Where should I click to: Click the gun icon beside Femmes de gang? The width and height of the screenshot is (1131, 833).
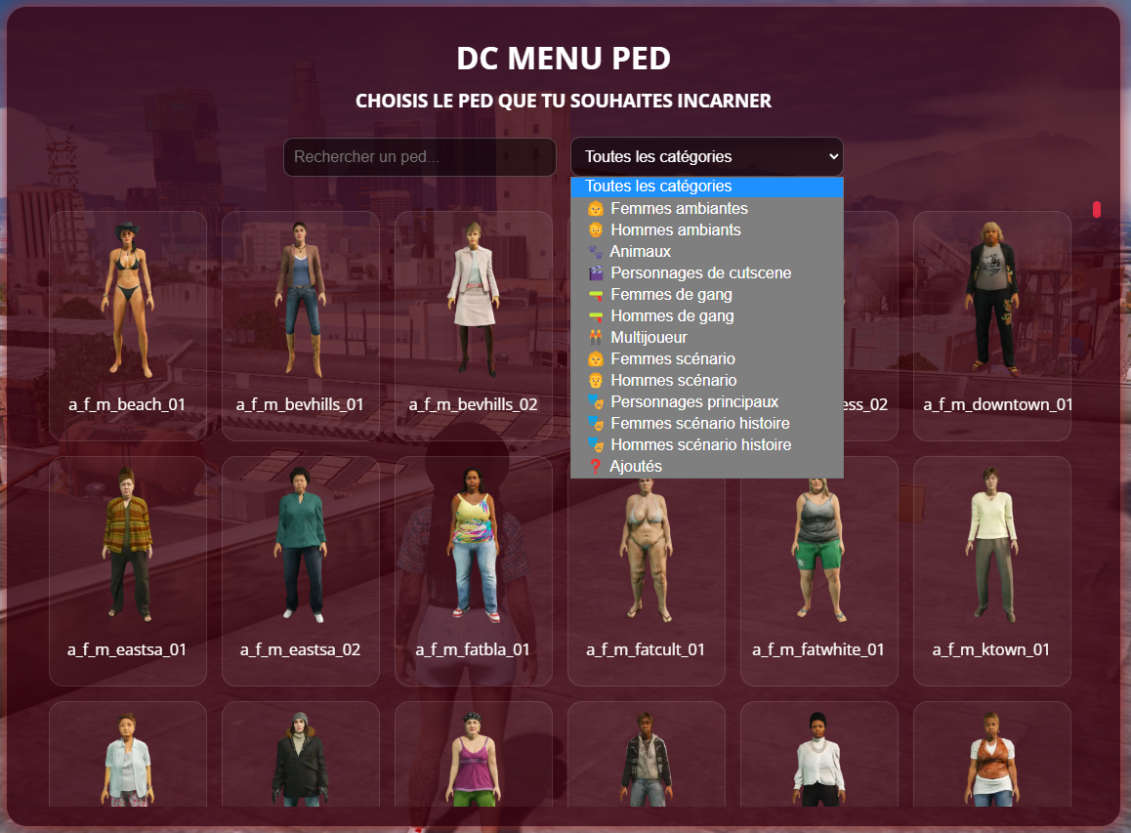tap(595, 295)
